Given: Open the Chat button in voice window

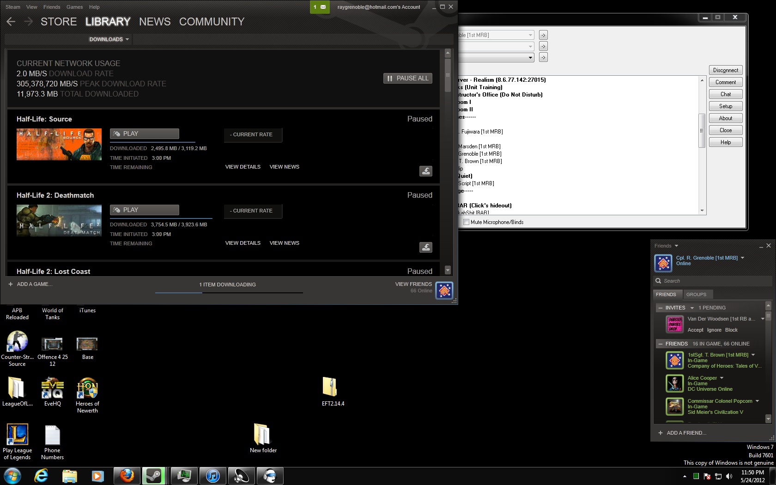Looking at the screenshot, I should point(726,94).
